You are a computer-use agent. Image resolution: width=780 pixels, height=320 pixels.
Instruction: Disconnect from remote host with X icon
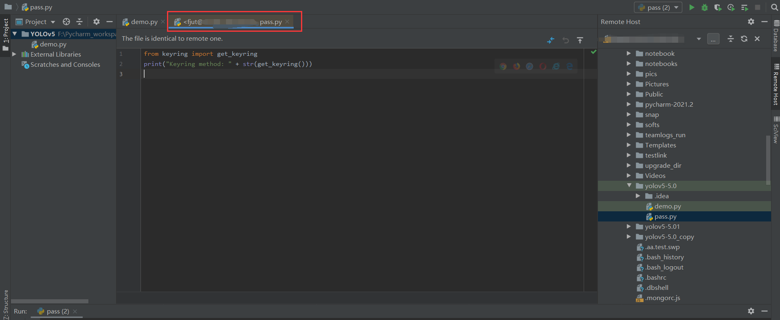point(757,39)
